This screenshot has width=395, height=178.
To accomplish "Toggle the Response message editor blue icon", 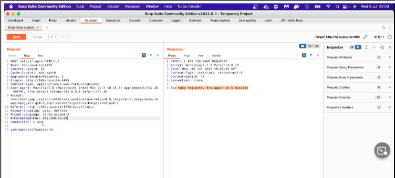I will (x=304, y=55).
